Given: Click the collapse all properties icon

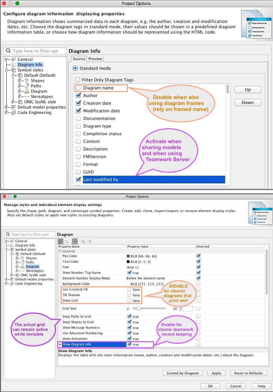Looking at the screenshot, I should (89, 242).
